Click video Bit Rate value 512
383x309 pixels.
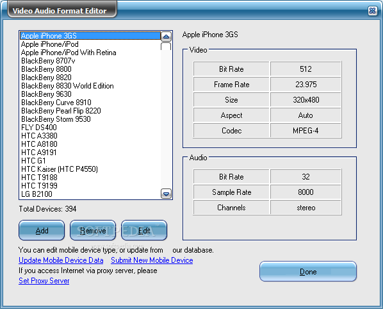click(x=306, y=69)
